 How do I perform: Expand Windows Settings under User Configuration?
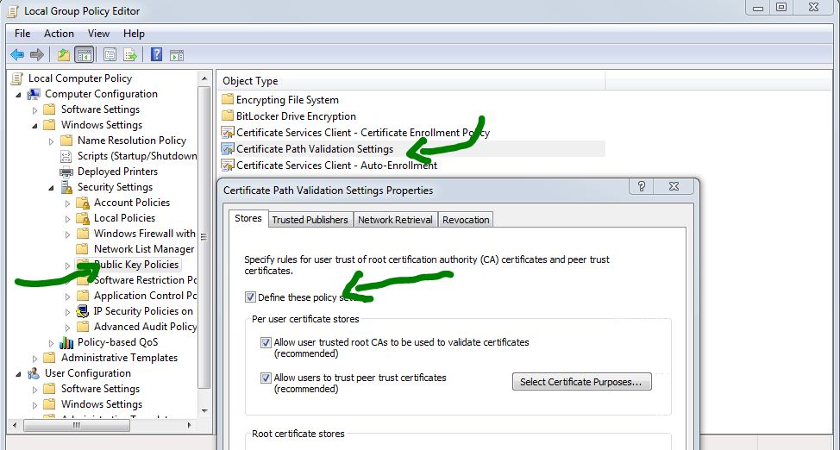coord(34,405)
